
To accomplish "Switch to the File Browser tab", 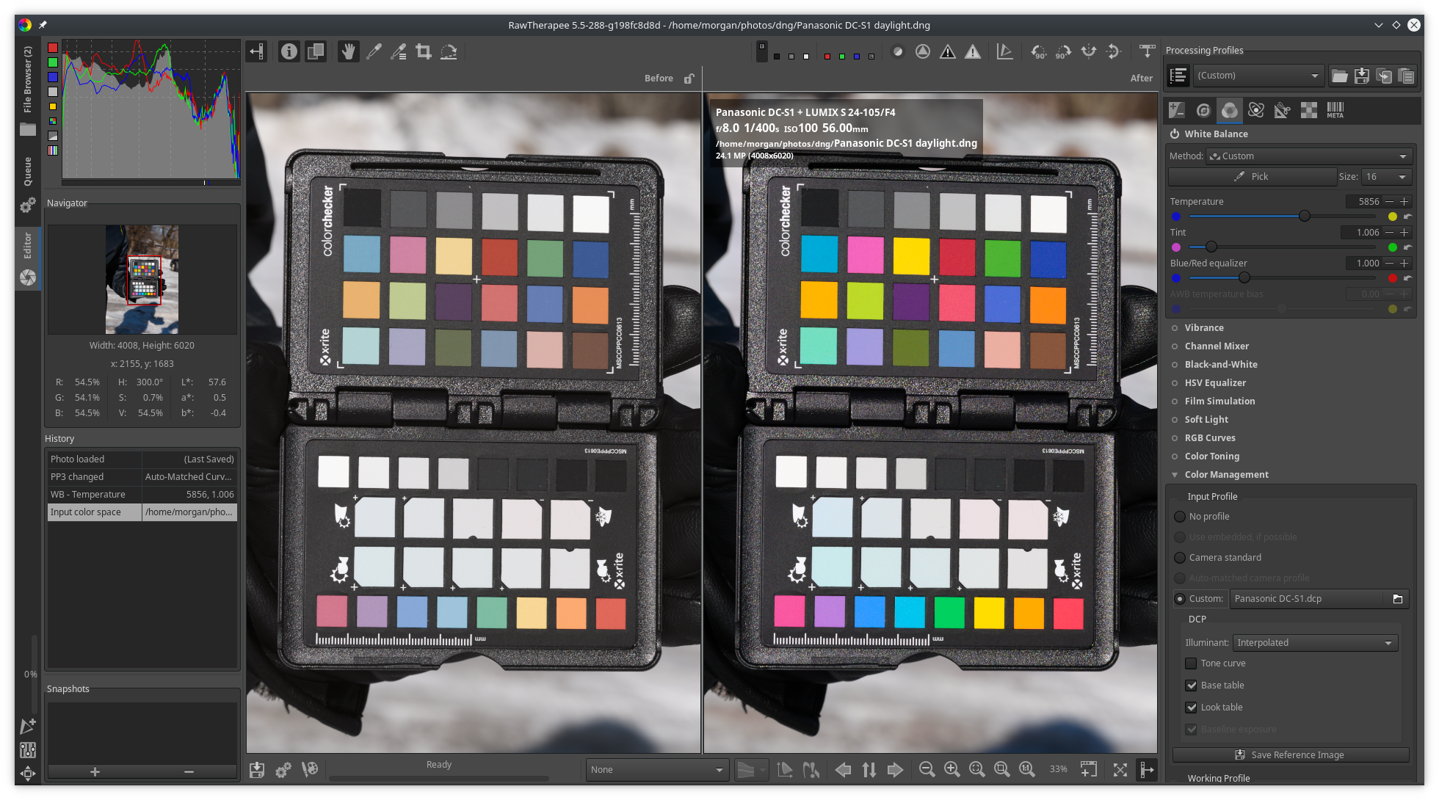I will point(28,90).
